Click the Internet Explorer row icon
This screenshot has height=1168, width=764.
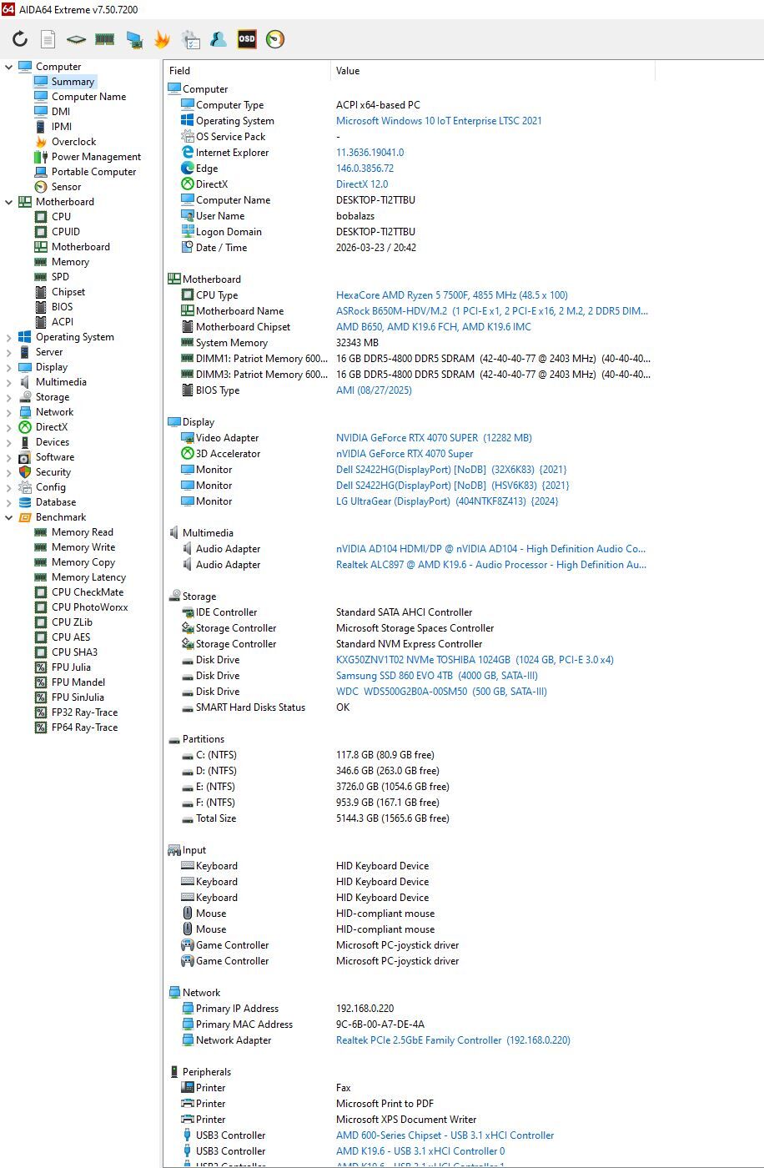tap(188, 153)
